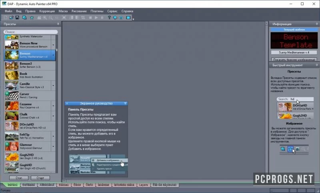Click the fit-to-window toolbar icon

click(x=64, y=18)
